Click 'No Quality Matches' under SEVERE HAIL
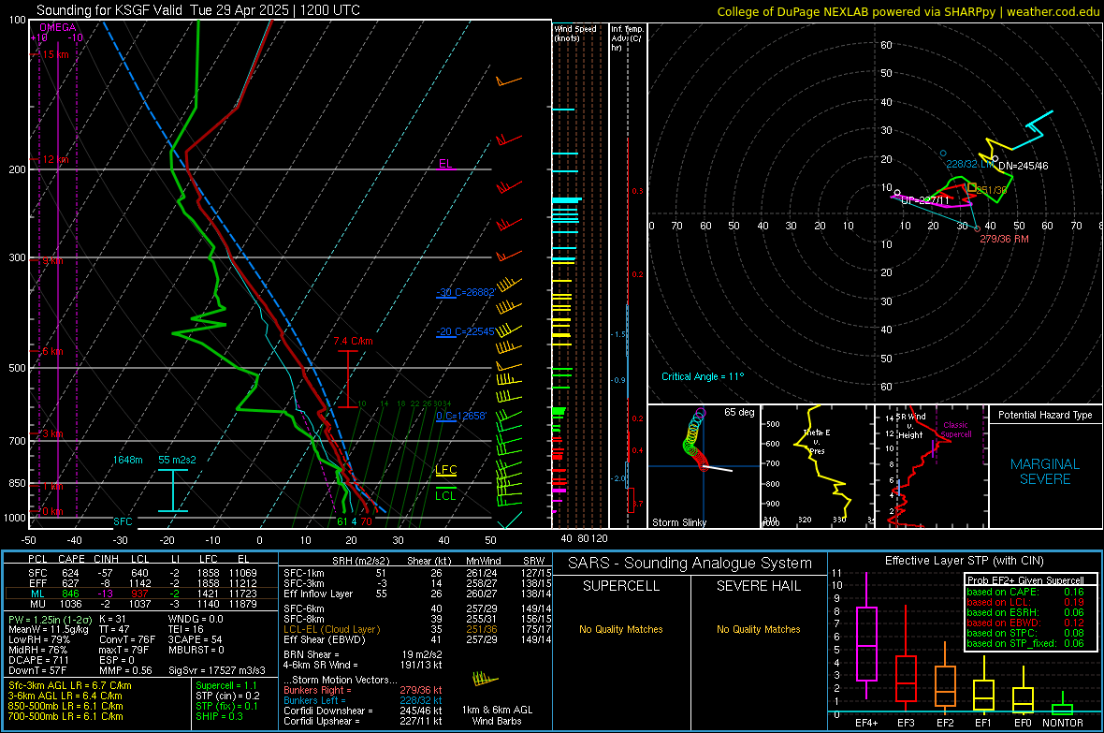The height and width of the screenshot is (733, 1104). pos(758,629)
